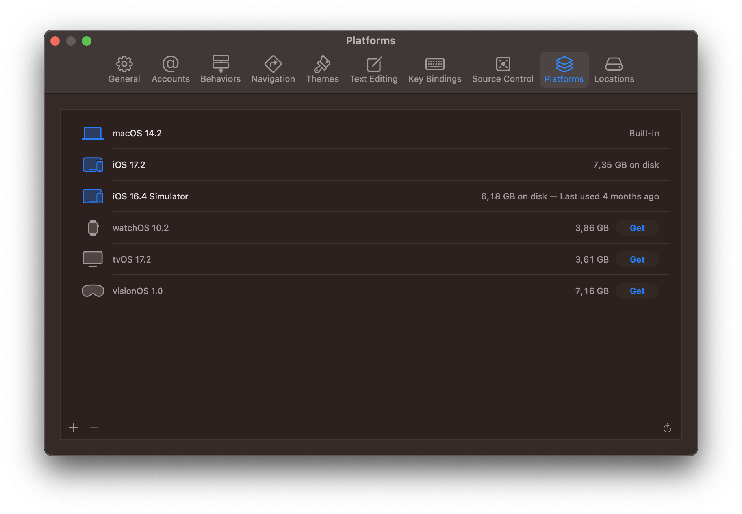Get the tvOS 17.2 platform
This screenshot has height=514, width=742.
(637, 259)
